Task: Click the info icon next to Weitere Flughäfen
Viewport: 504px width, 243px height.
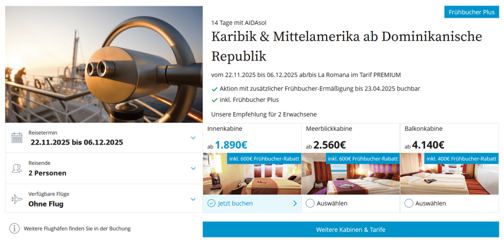Action: tap(15, 228)
